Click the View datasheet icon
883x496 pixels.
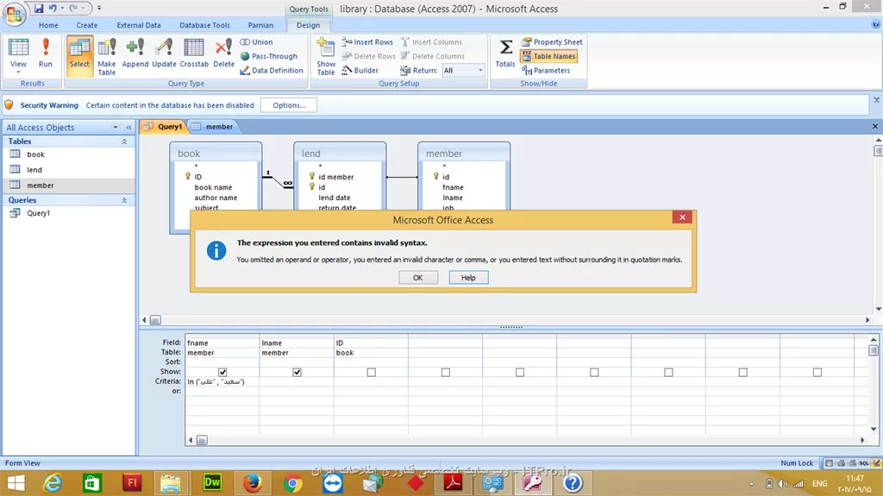[x=18, y=48]
